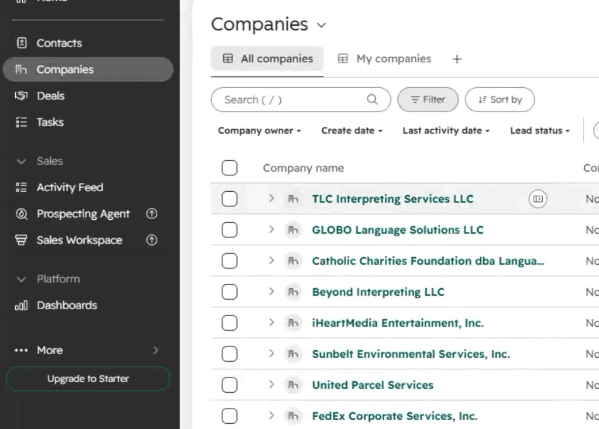Viewport: 599px width, 429px height.
Task: Check the iHeartMedia Entertainment, Inc. checkbox
Action: (229, 323)
